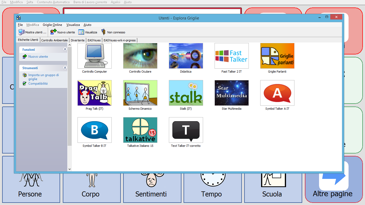Select the Scuola cell in background grid
This screenshot has width=365, height=205.
(273, 188)
